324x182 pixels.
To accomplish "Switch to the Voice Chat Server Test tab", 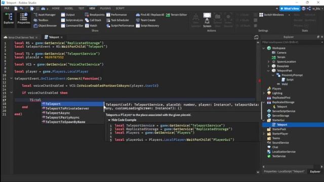I will [21, 37].
